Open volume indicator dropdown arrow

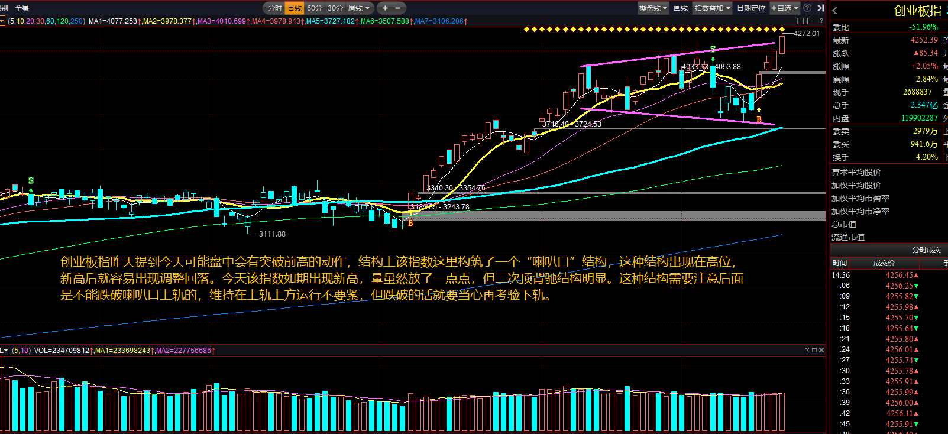pos(5,351)
